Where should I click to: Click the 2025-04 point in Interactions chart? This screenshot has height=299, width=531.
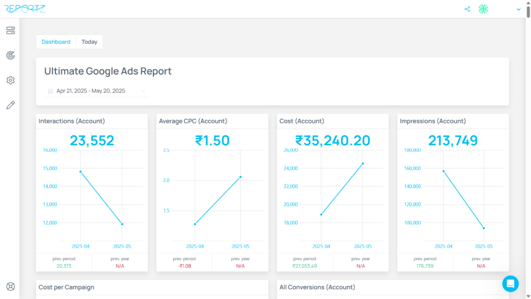click(x=80, y=172)
